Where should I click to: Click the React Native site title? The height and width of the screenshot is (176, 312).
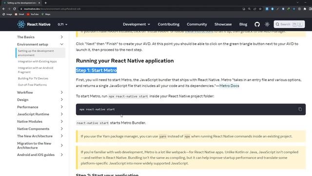point(39,24)
